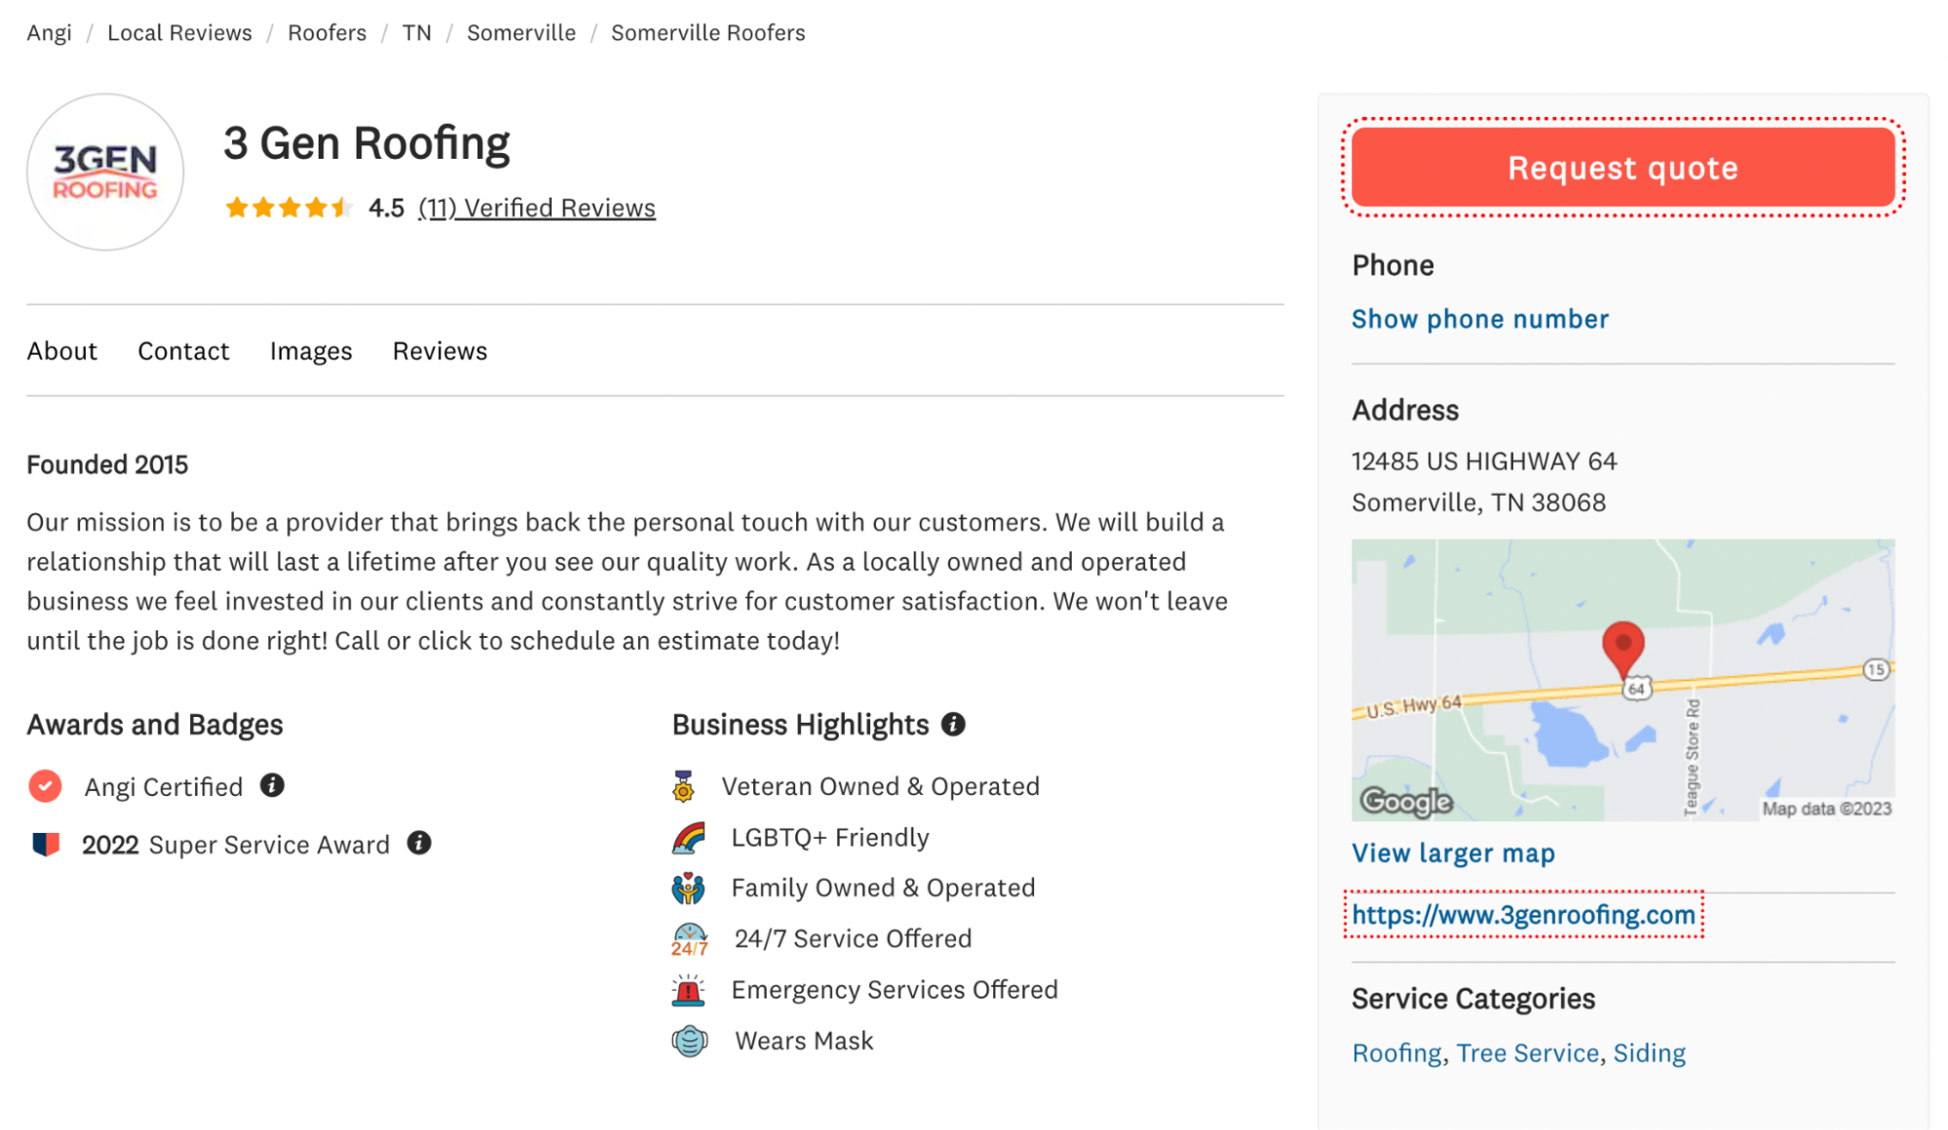Click the Wears Mask shield icon
Screen dimensions: 1948x1130
[x=687, y=1039]
